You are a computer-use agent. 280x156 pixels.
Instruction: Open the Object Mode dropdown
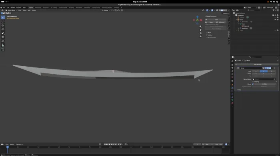click(x=11, y=10)
